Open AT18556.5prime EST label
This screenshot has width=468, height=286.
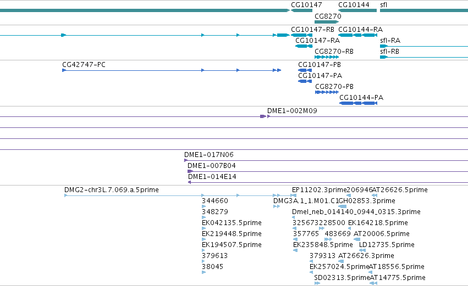[397, 267]
